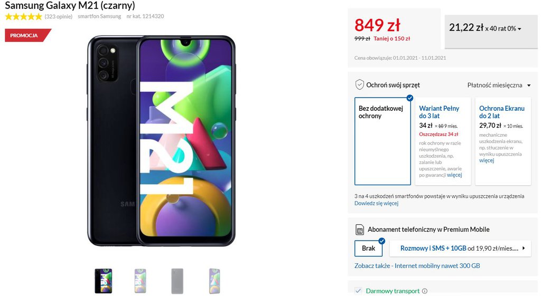This screenshot has height=296, width=541.
Task: Select the first black phone thumbnail
Action: (x=104, y=281)
